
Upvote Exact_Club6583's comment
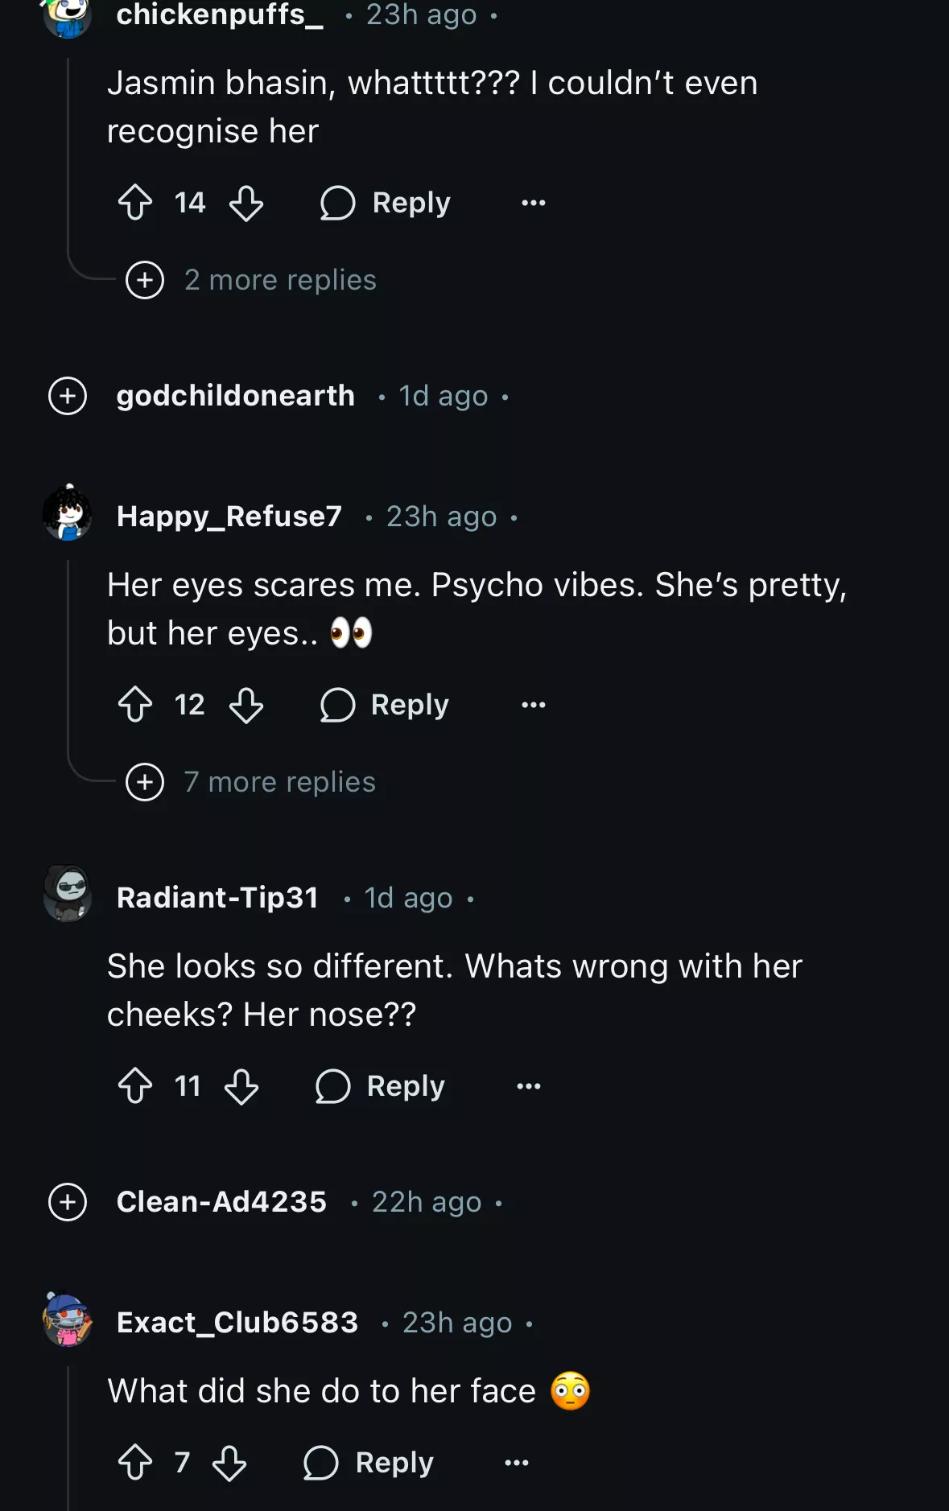135,1463
